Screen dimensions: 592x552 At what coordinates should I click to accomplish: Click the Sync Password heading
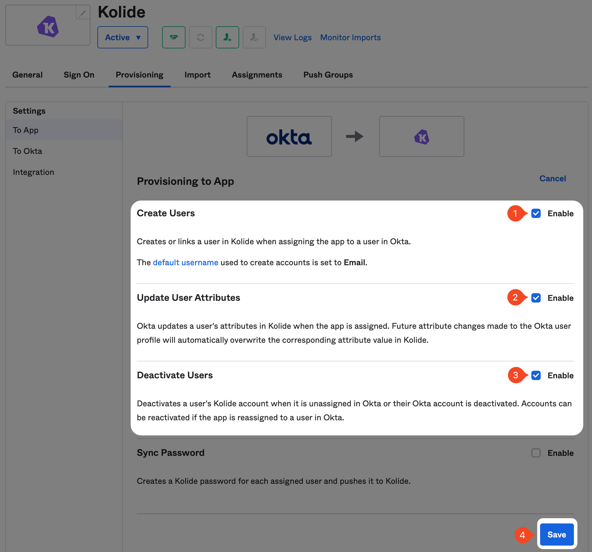click(x=171, y=453)
